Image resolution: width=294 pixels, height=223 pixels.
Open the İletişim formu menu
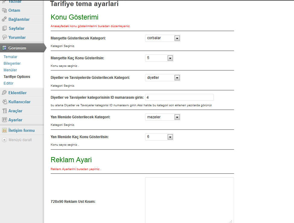pos(21,130)
